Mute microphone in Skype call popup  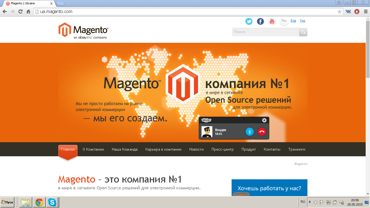(249, 132)
